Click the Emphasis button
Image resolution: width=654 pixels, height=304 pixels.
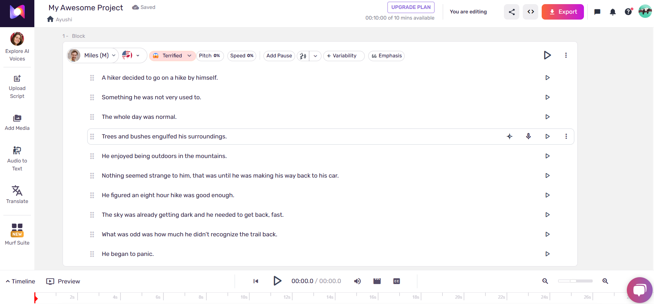(x=386, y=56)
